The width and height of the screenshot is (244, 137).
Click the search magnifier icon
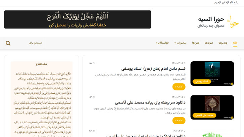[8, 43]
